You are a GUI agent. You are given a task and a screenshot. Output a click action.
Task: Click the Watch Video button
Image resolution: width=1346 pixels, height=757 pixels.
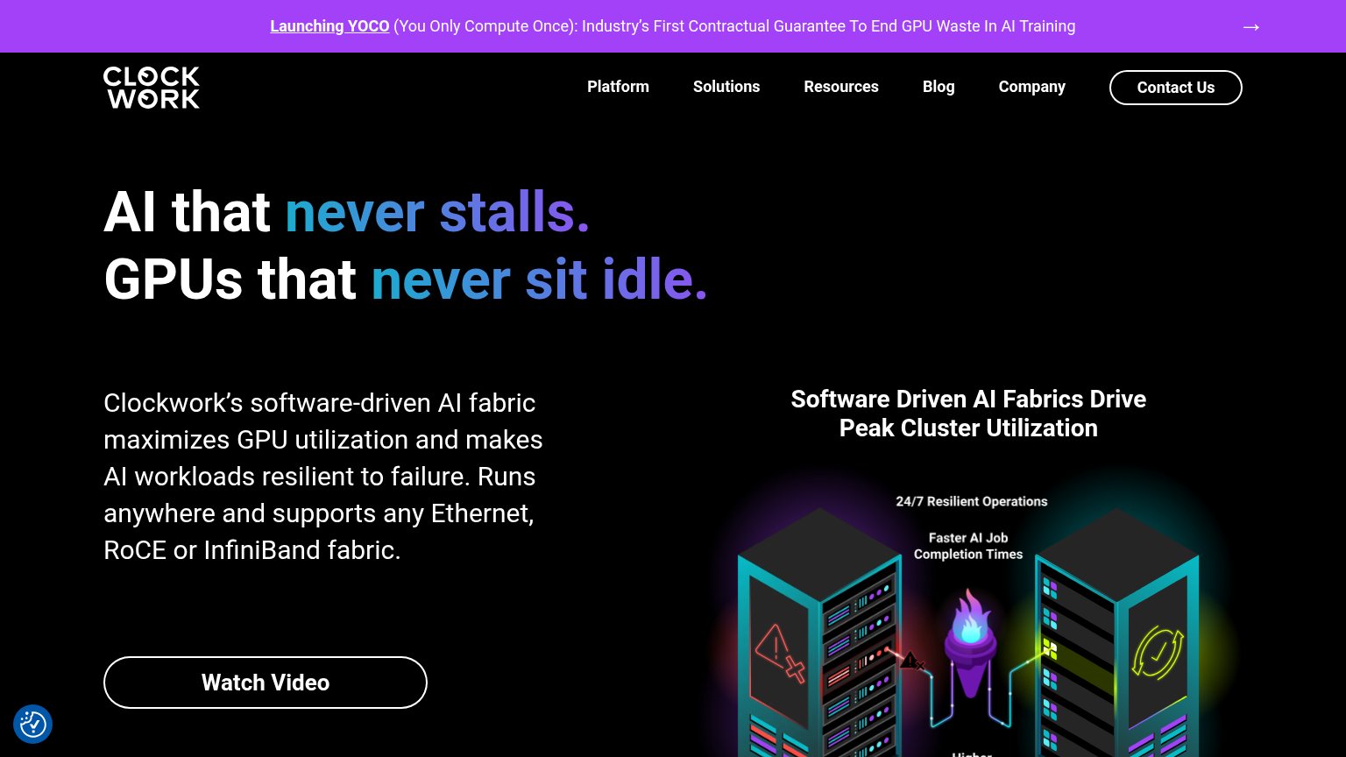tap(266, 683)
